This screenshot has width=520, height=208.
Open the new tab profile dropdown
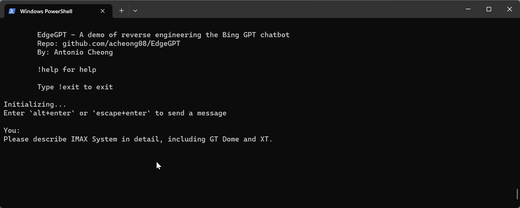[135, 10]
